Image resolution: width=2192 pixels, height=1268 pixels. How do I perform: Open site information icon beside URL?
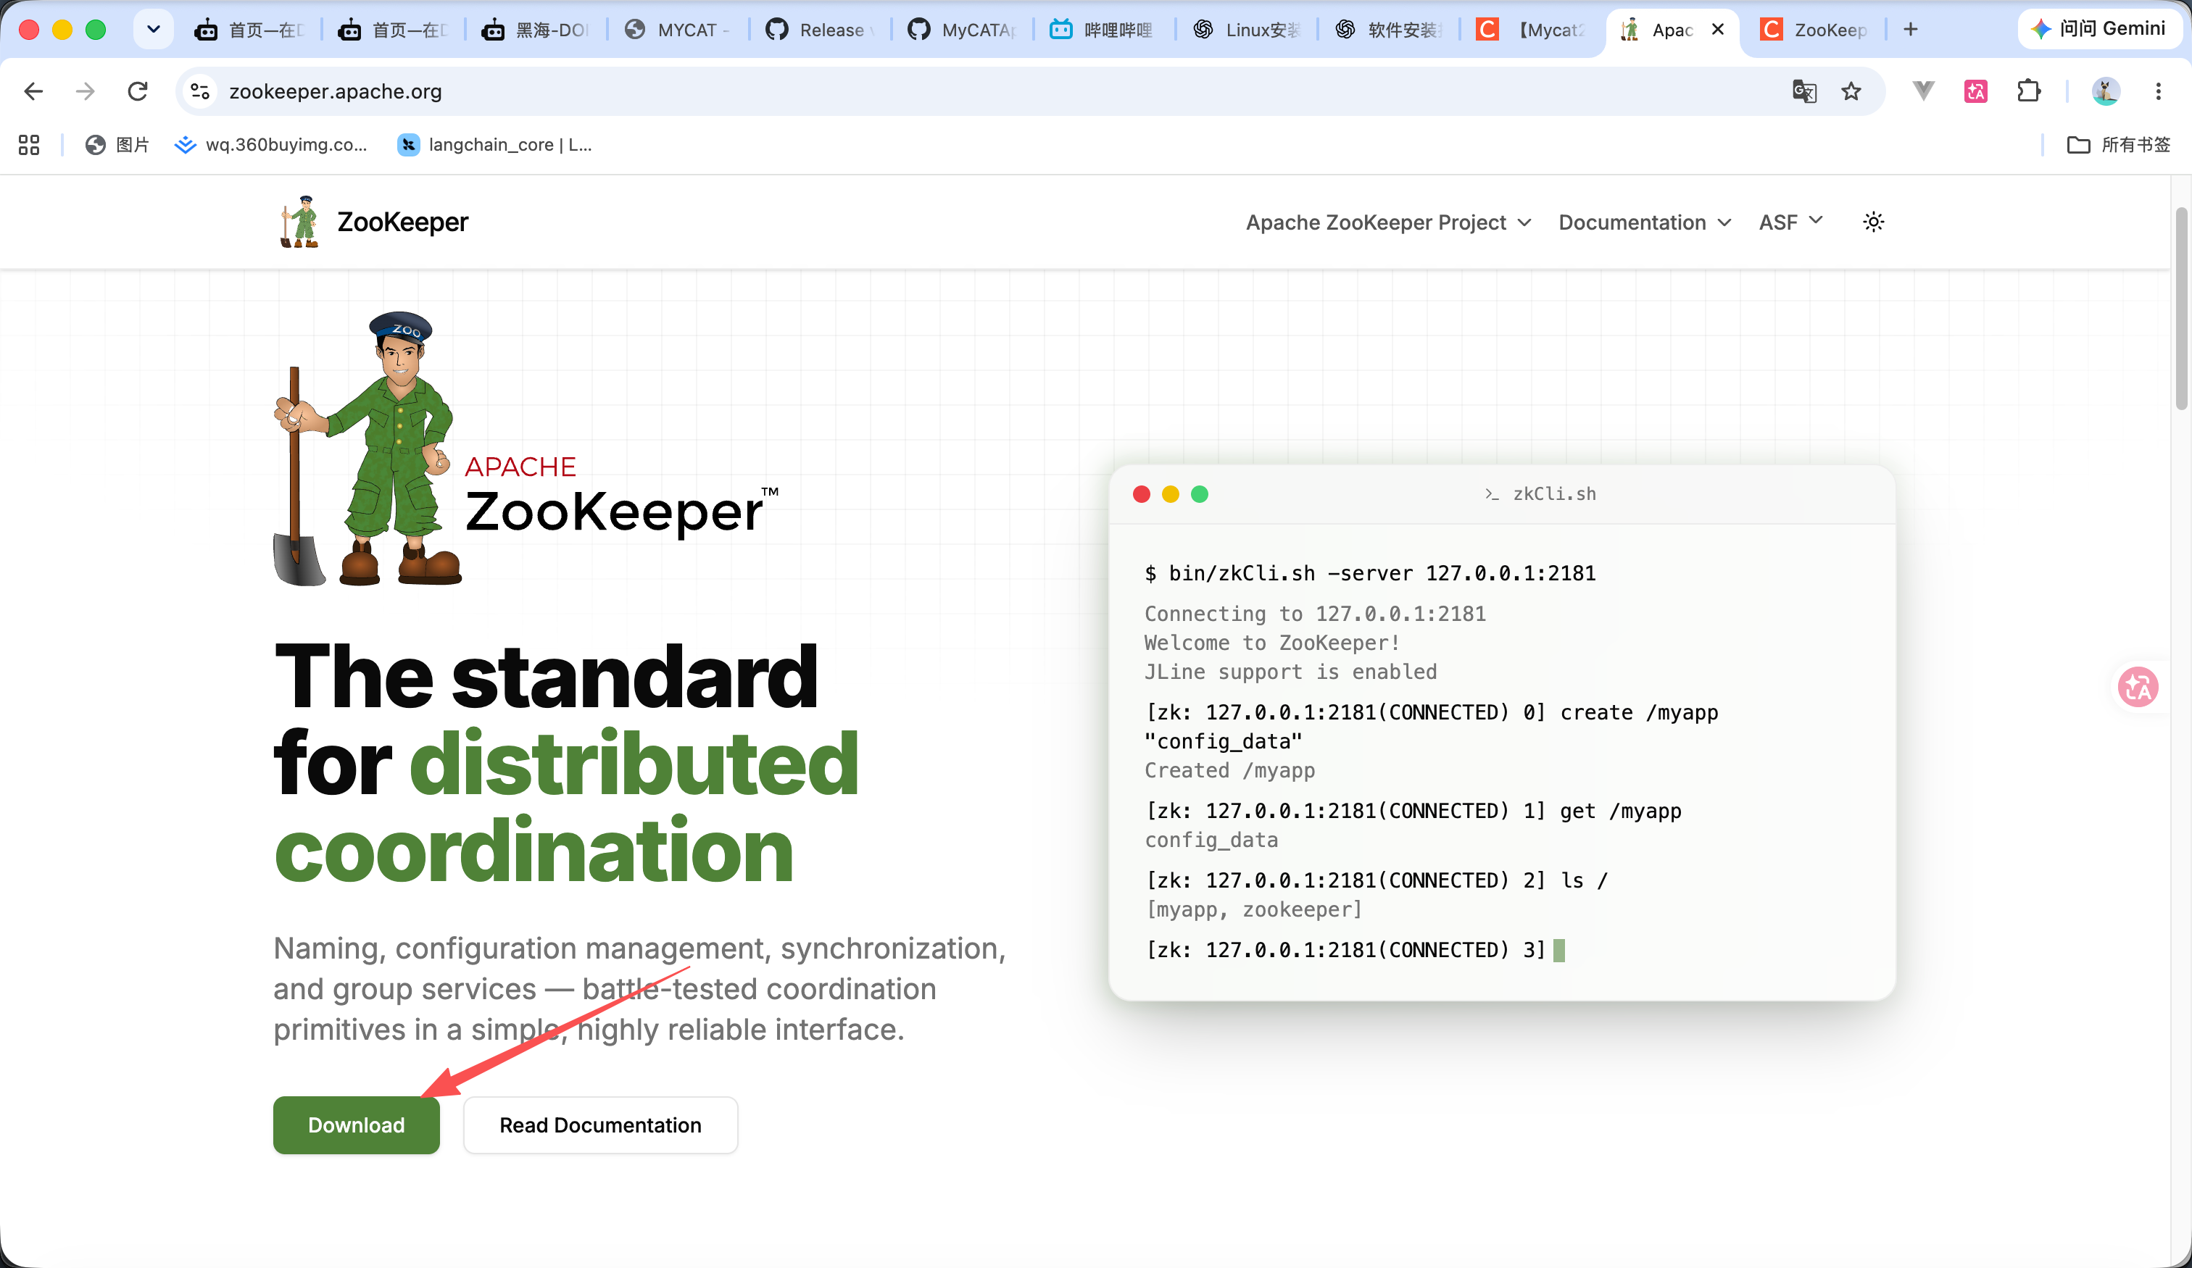[200, 91]
